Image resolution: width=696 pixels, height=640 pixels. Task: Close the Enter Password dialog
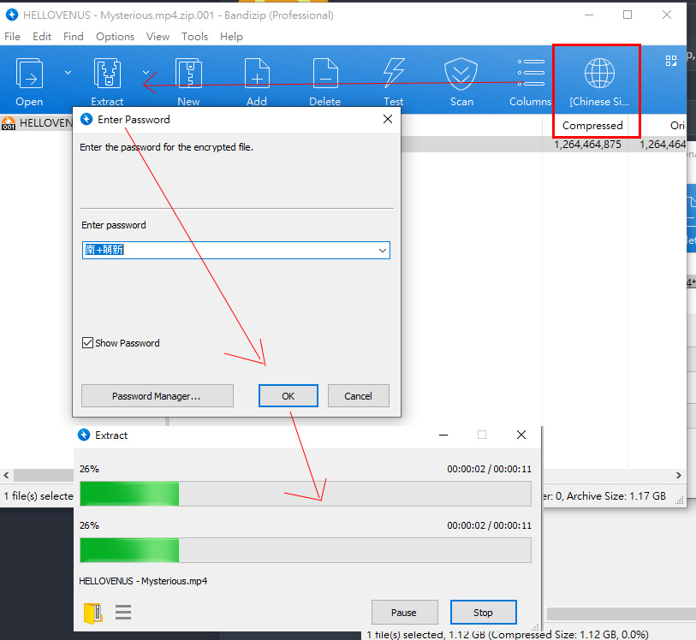(388, 119)
